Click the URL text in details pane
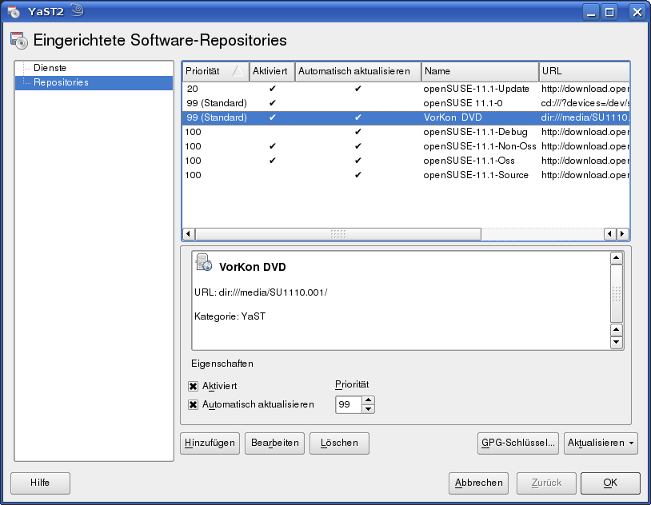This screenshot has height=505, width=651. tap(261, 292)
